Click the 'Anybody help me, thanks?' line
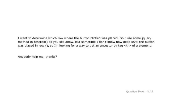This screenshot has width=170, height=95. point(37,57)
